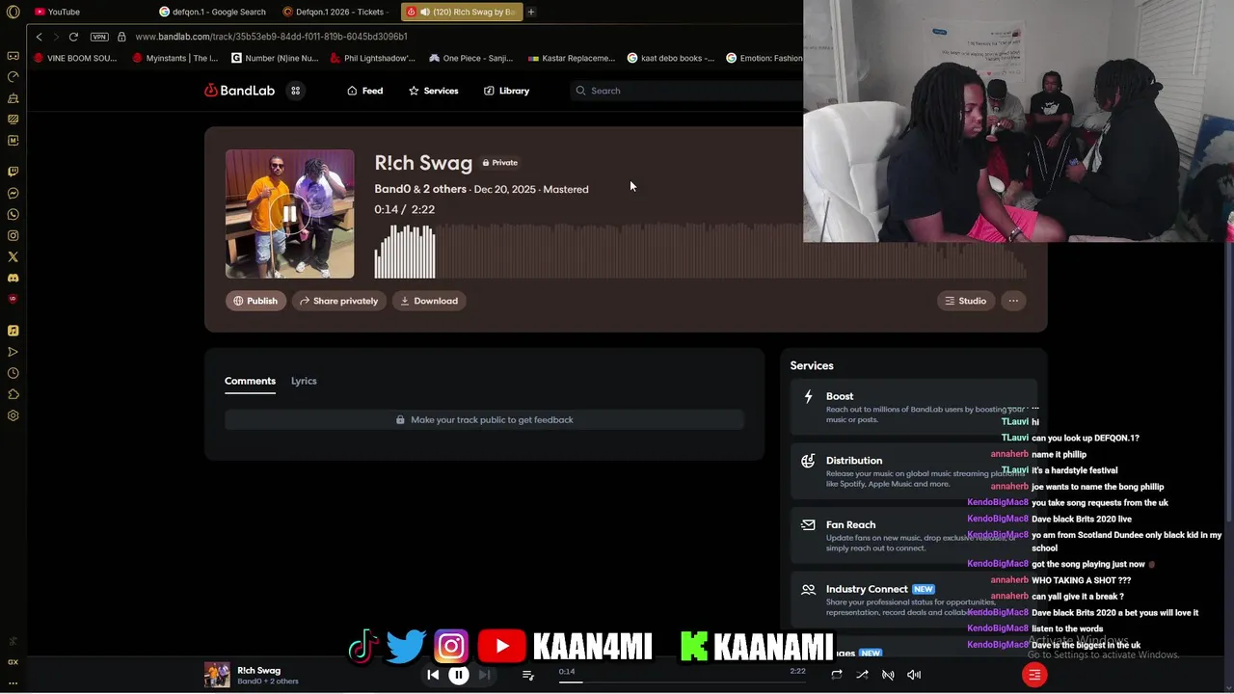Open sidebar more options (three dots)

[x=13, y=683]
